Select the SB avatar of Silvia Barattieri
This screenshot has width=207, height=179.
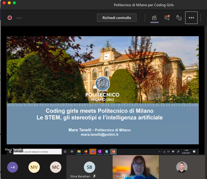tap(89, 167)
